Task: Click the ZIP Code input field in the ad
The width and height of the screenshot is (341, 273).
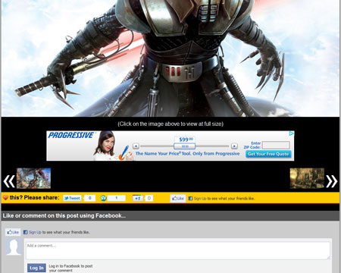Action: click(276, 145)
